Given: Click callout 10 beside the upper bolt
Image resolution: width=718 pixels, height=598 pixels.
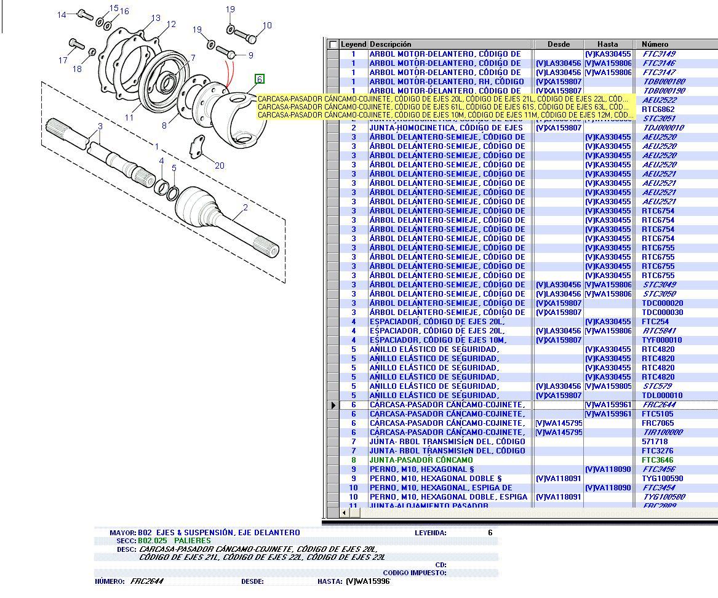Looking at the screenshot, I should coord(267,26).
